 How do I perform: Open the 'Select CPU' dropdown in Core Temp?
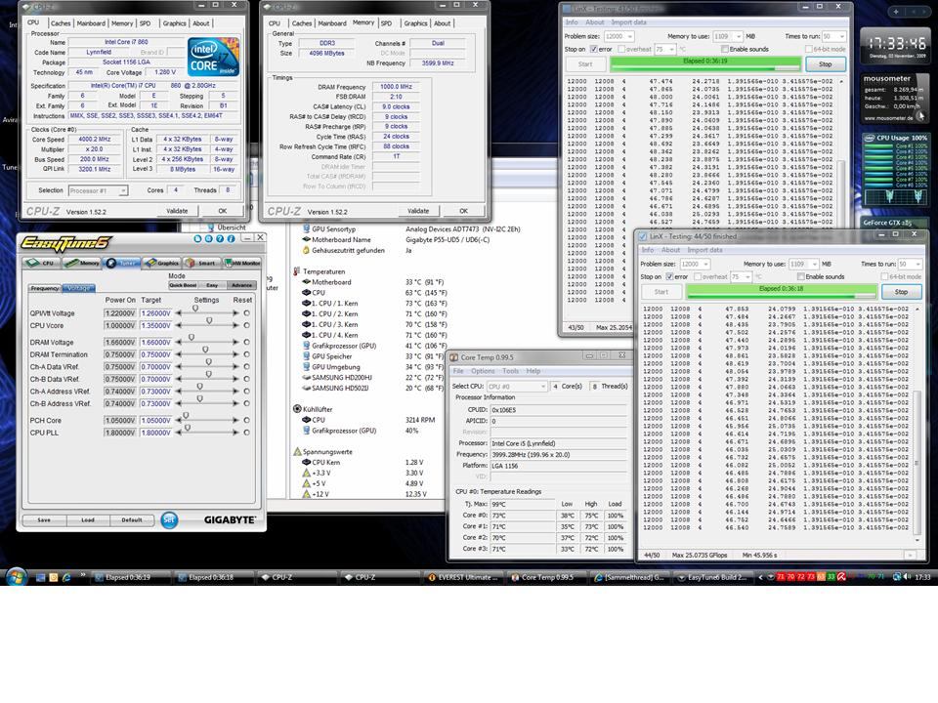pos(517,387)
